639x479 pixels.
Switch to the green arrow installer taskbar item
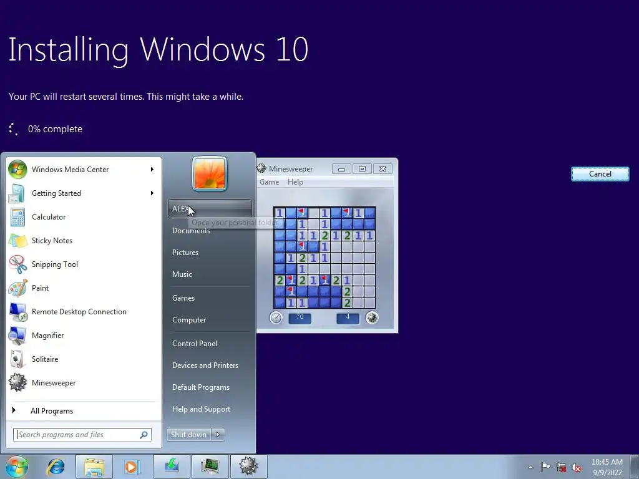click(172, 467)
